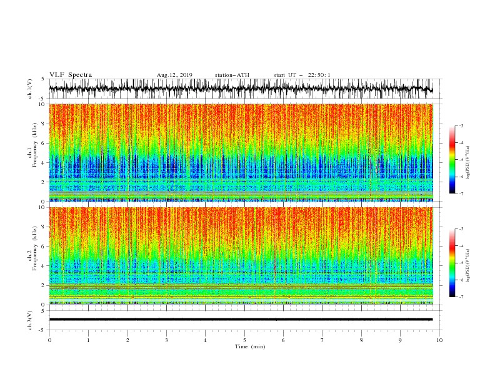The height and width of the screenshot is (382, 495).
Task: Click the "7" tick on the time axis
Action: pos(322,340)
